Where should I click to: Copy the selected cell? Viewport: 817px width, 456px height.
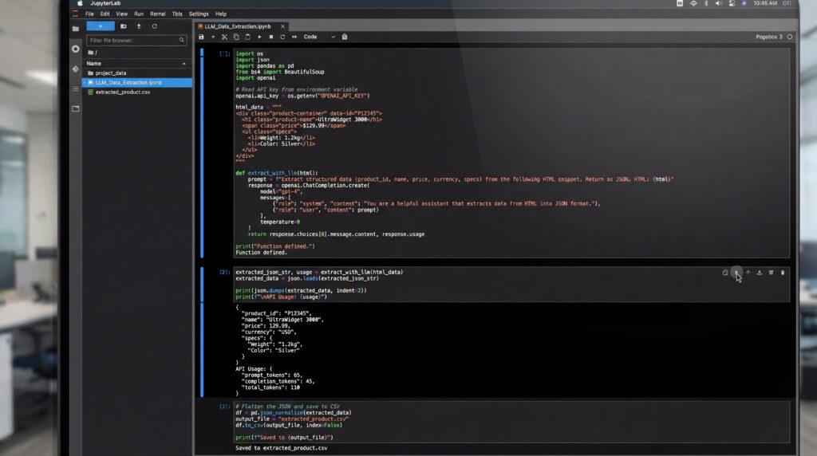point(236,37)
